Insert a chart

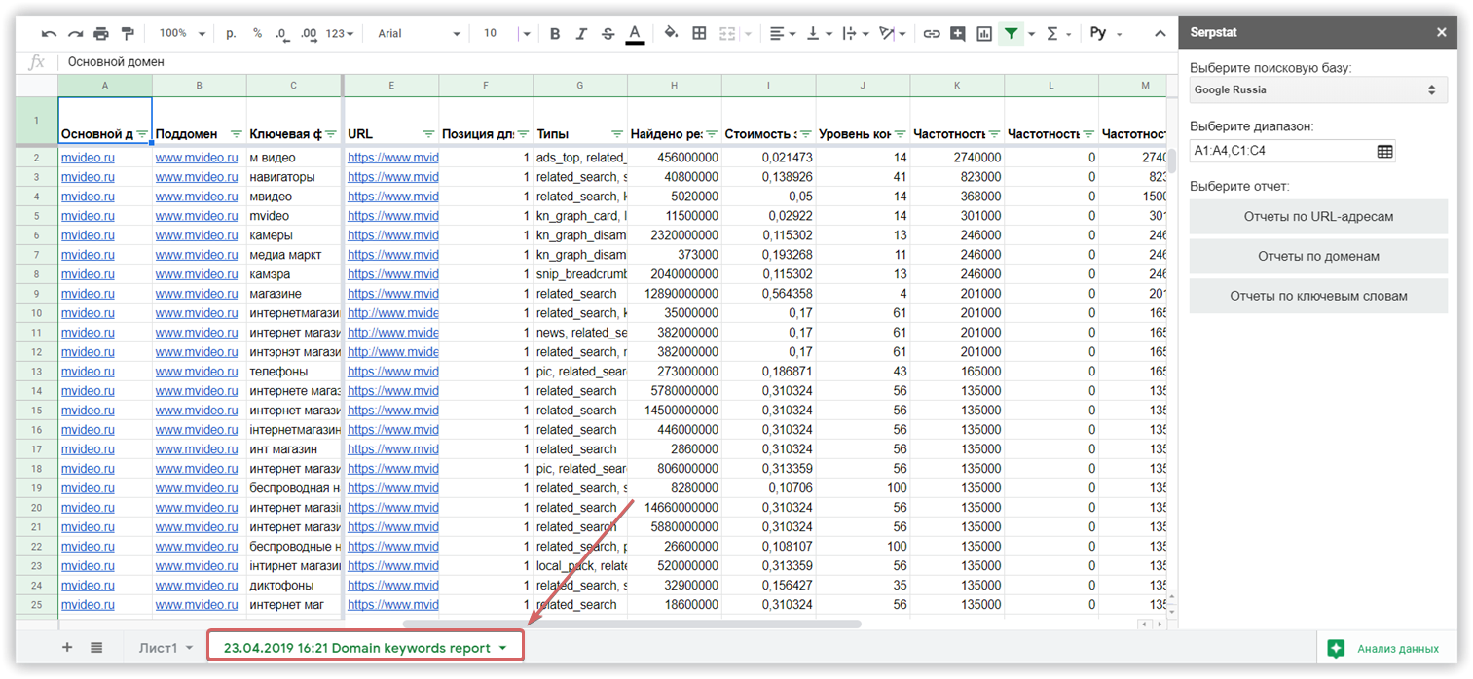click(x=984, y=34)
